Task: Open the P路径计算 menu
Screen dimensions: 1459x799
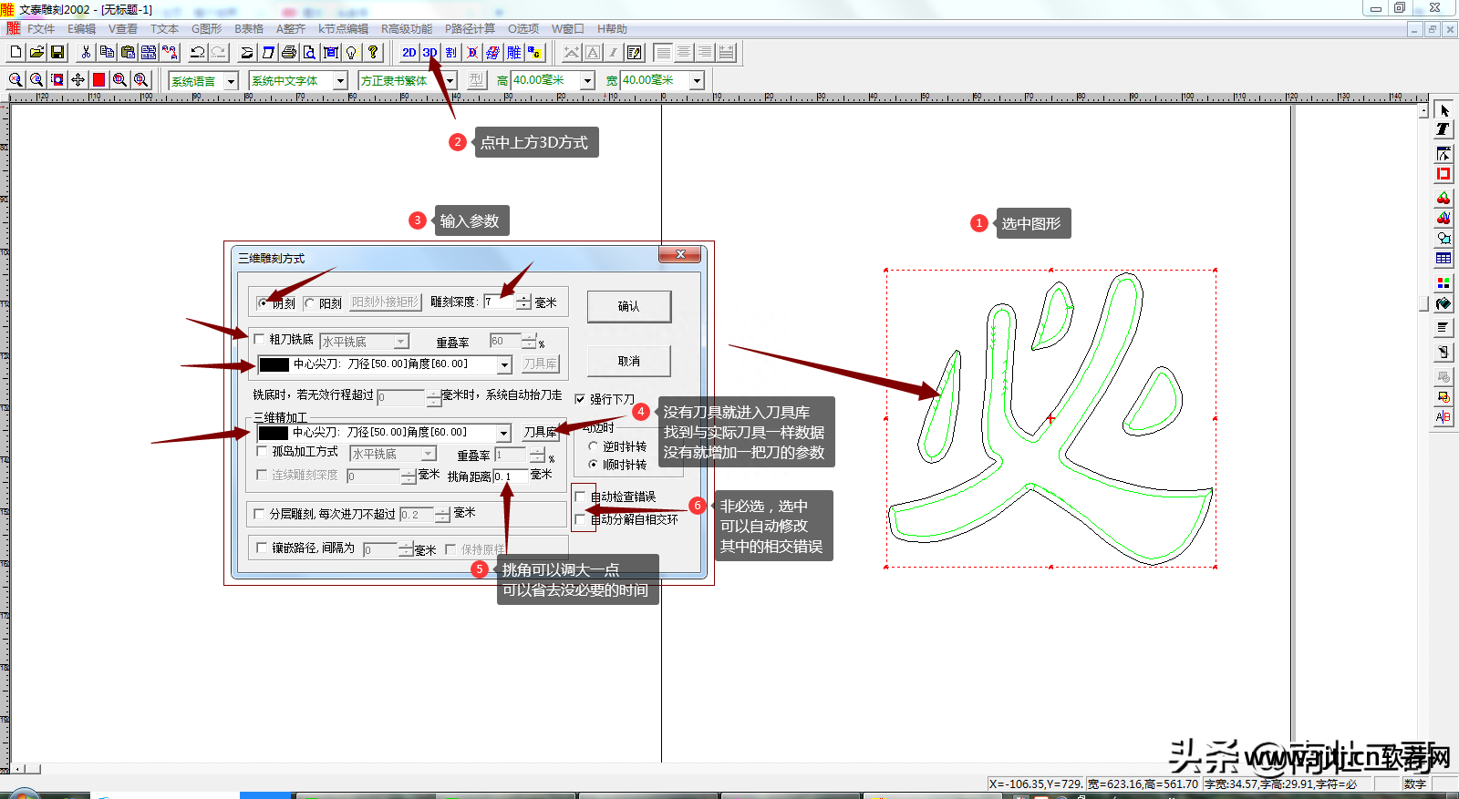Action: [x=470, y=29]
